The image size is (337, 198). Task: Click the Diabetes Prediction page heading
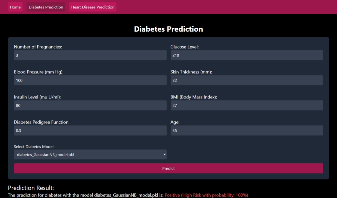(168, 29)
